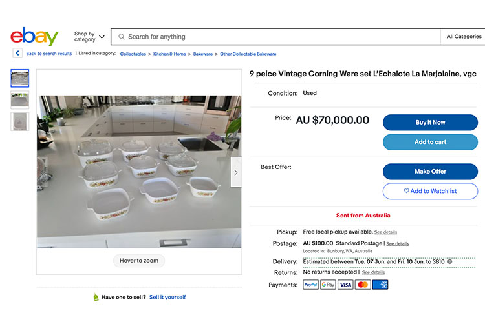Click the Search for anything field
This screenshot has width=485, height=333.
point(278,37)
